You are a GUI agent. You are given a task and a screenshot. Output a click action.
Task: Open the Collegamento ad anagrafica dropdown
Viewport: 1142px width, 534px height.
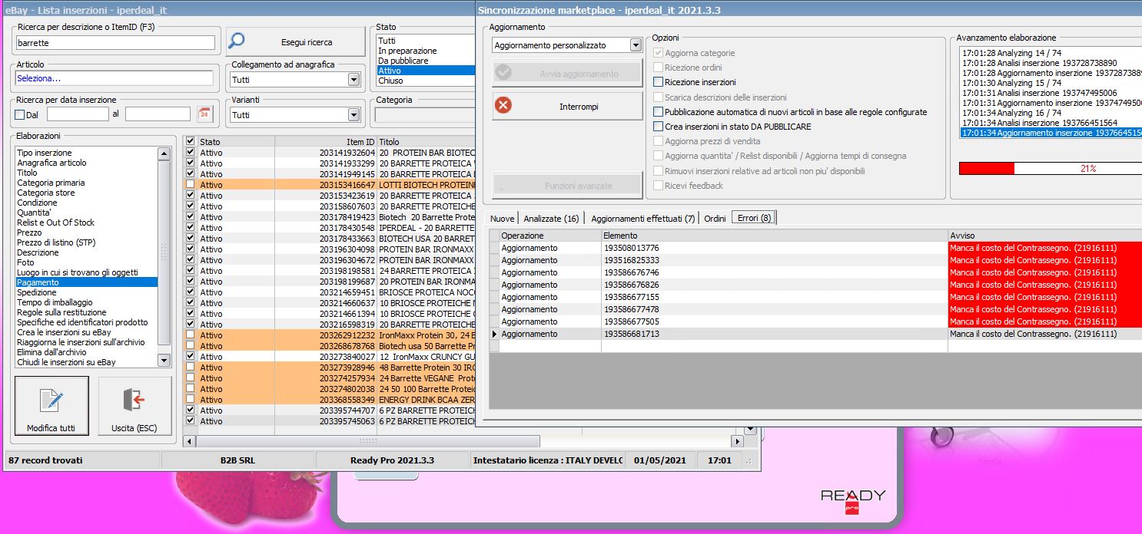(354, 80)
